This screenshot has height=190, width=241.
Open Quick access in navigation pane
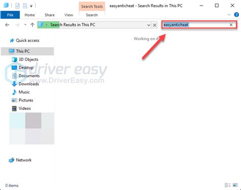[x=24, y=41]
